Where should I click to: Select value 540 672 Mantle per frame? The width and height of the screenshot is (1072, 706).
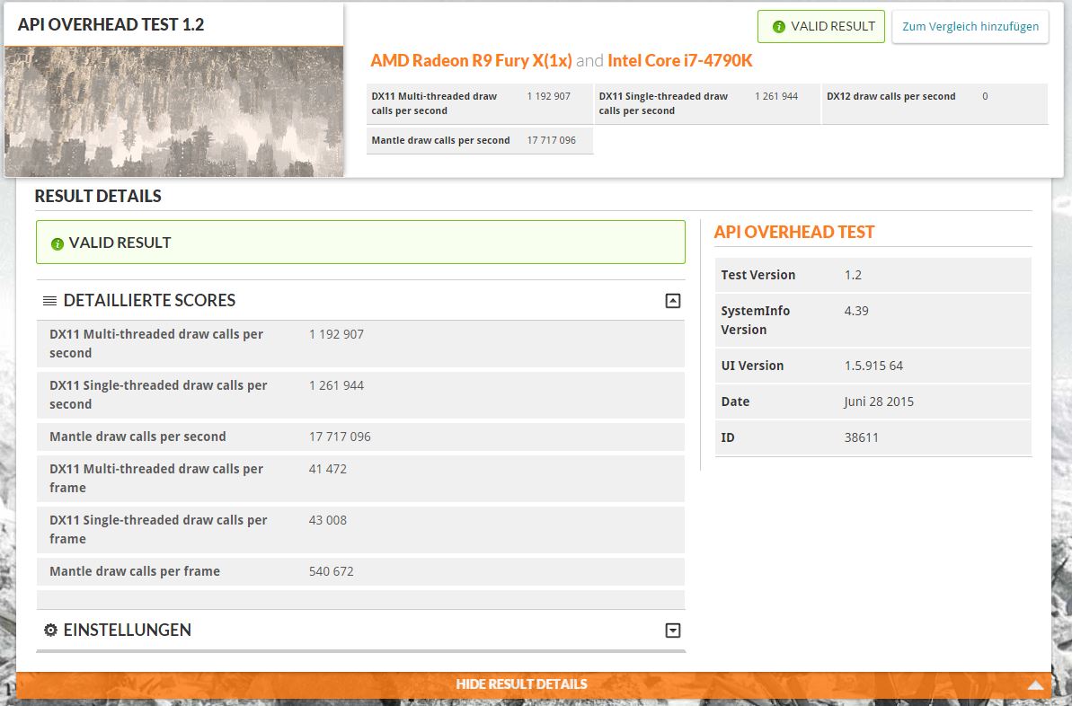(x=331, y=571)
